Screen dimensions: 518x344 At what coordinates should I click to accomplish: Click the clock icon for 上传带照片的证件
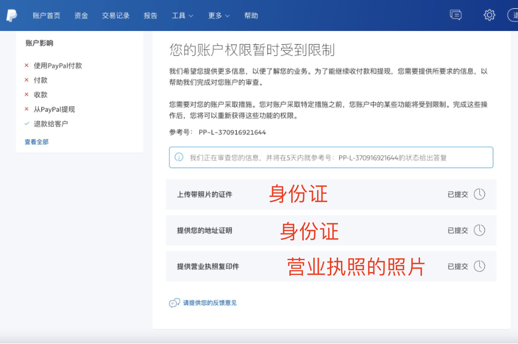(479, 194)
